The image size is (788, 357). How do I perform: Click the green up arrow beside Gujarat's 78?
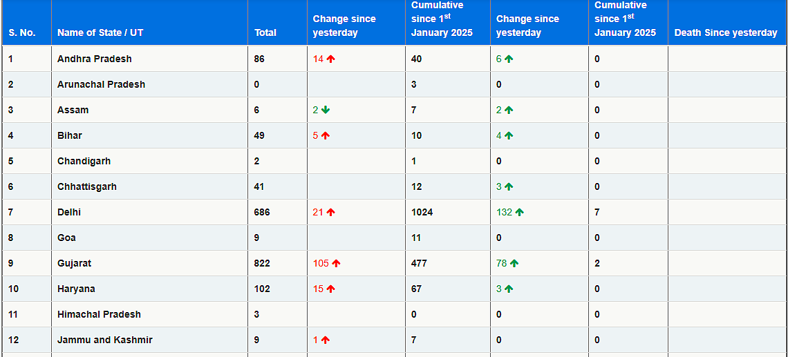(x=514, y=263)
